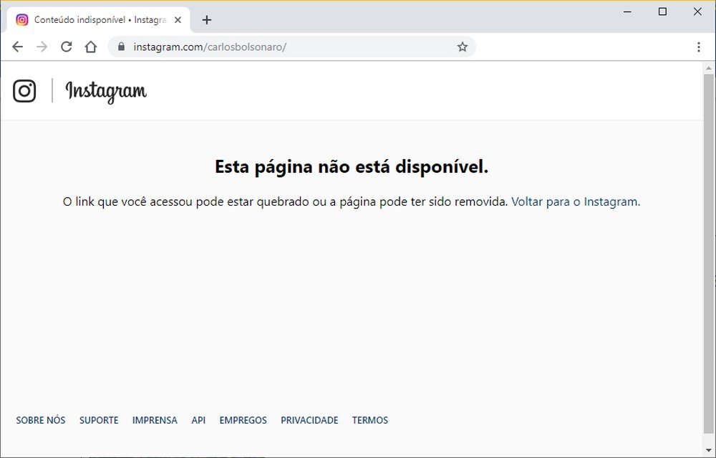716x458 pixels.
Task: Open a new tab with the plus button
Action: (x=206, y=19)
